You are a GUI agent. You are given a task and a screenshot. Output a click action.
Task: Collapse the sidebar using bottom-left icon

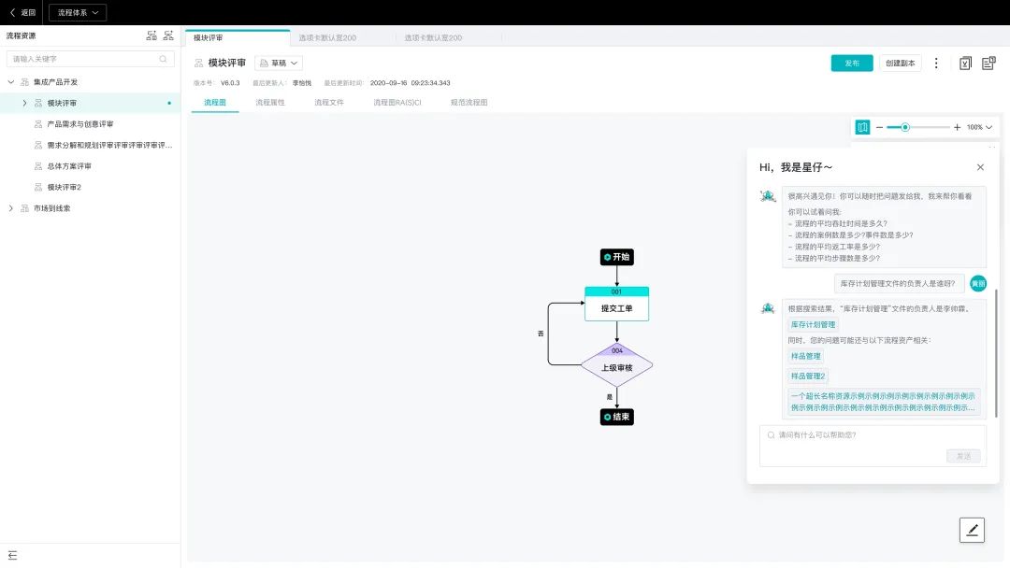12,555
